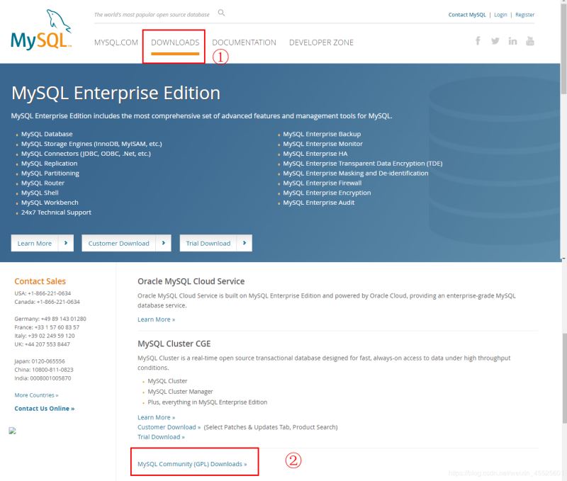Viewport: 567px width, 481px height.
Task: Click the Contact Us Online link
Action: click(44, 409)
